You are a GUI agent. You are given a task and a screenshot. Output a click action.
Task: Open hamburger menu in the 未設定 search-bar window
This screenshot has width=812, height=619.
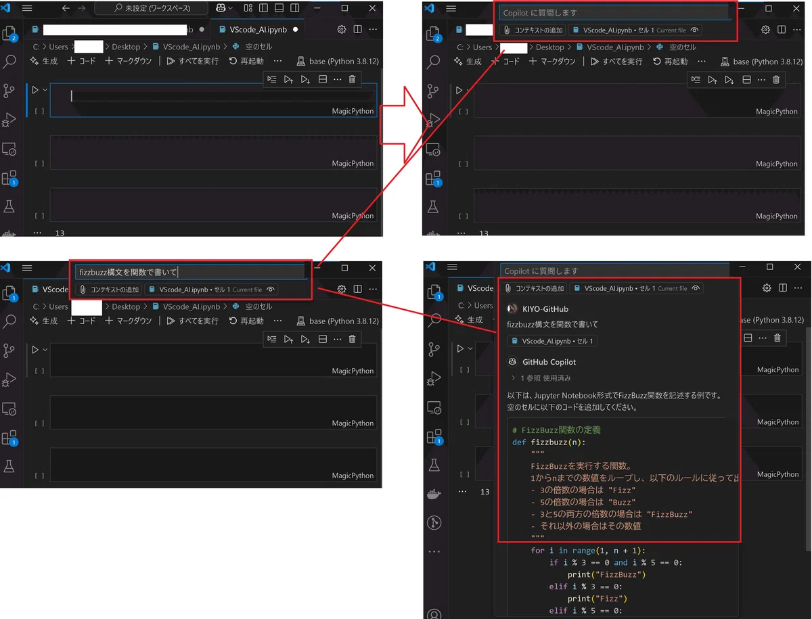point(27,8)
